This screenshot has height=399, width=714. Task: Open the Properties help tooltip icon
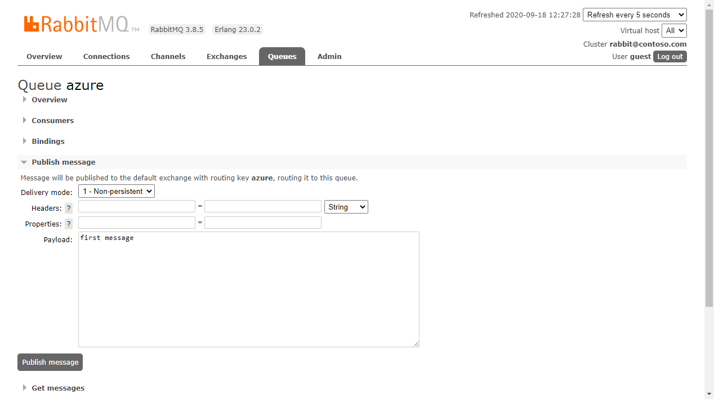coord(68,224)
